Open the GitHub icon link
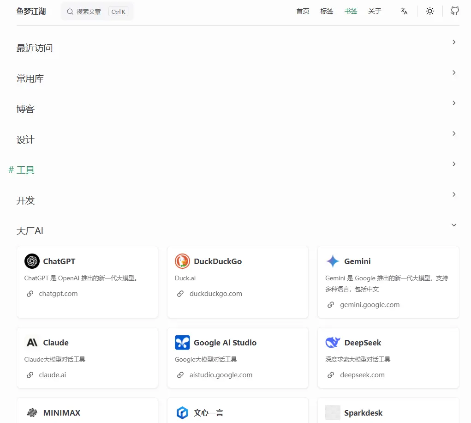471x423 pixels. (455, 11)
